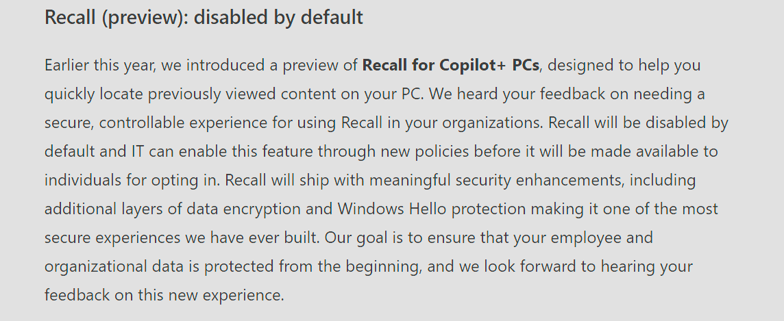The image size is (784, 321).
Task: Click the words "Earlier this year"
Action: click(95, 66)
